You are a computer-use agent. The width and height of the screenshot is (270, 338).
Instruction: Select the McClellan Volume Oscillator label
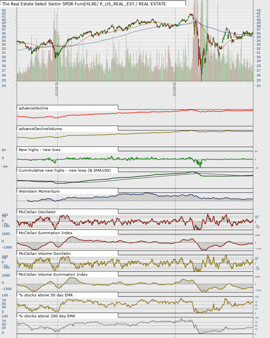click(x=45, y=254)
